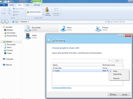Screen dimensions: 133x99
Task: Click the Name column header
Action: click(x=77, y=65)
